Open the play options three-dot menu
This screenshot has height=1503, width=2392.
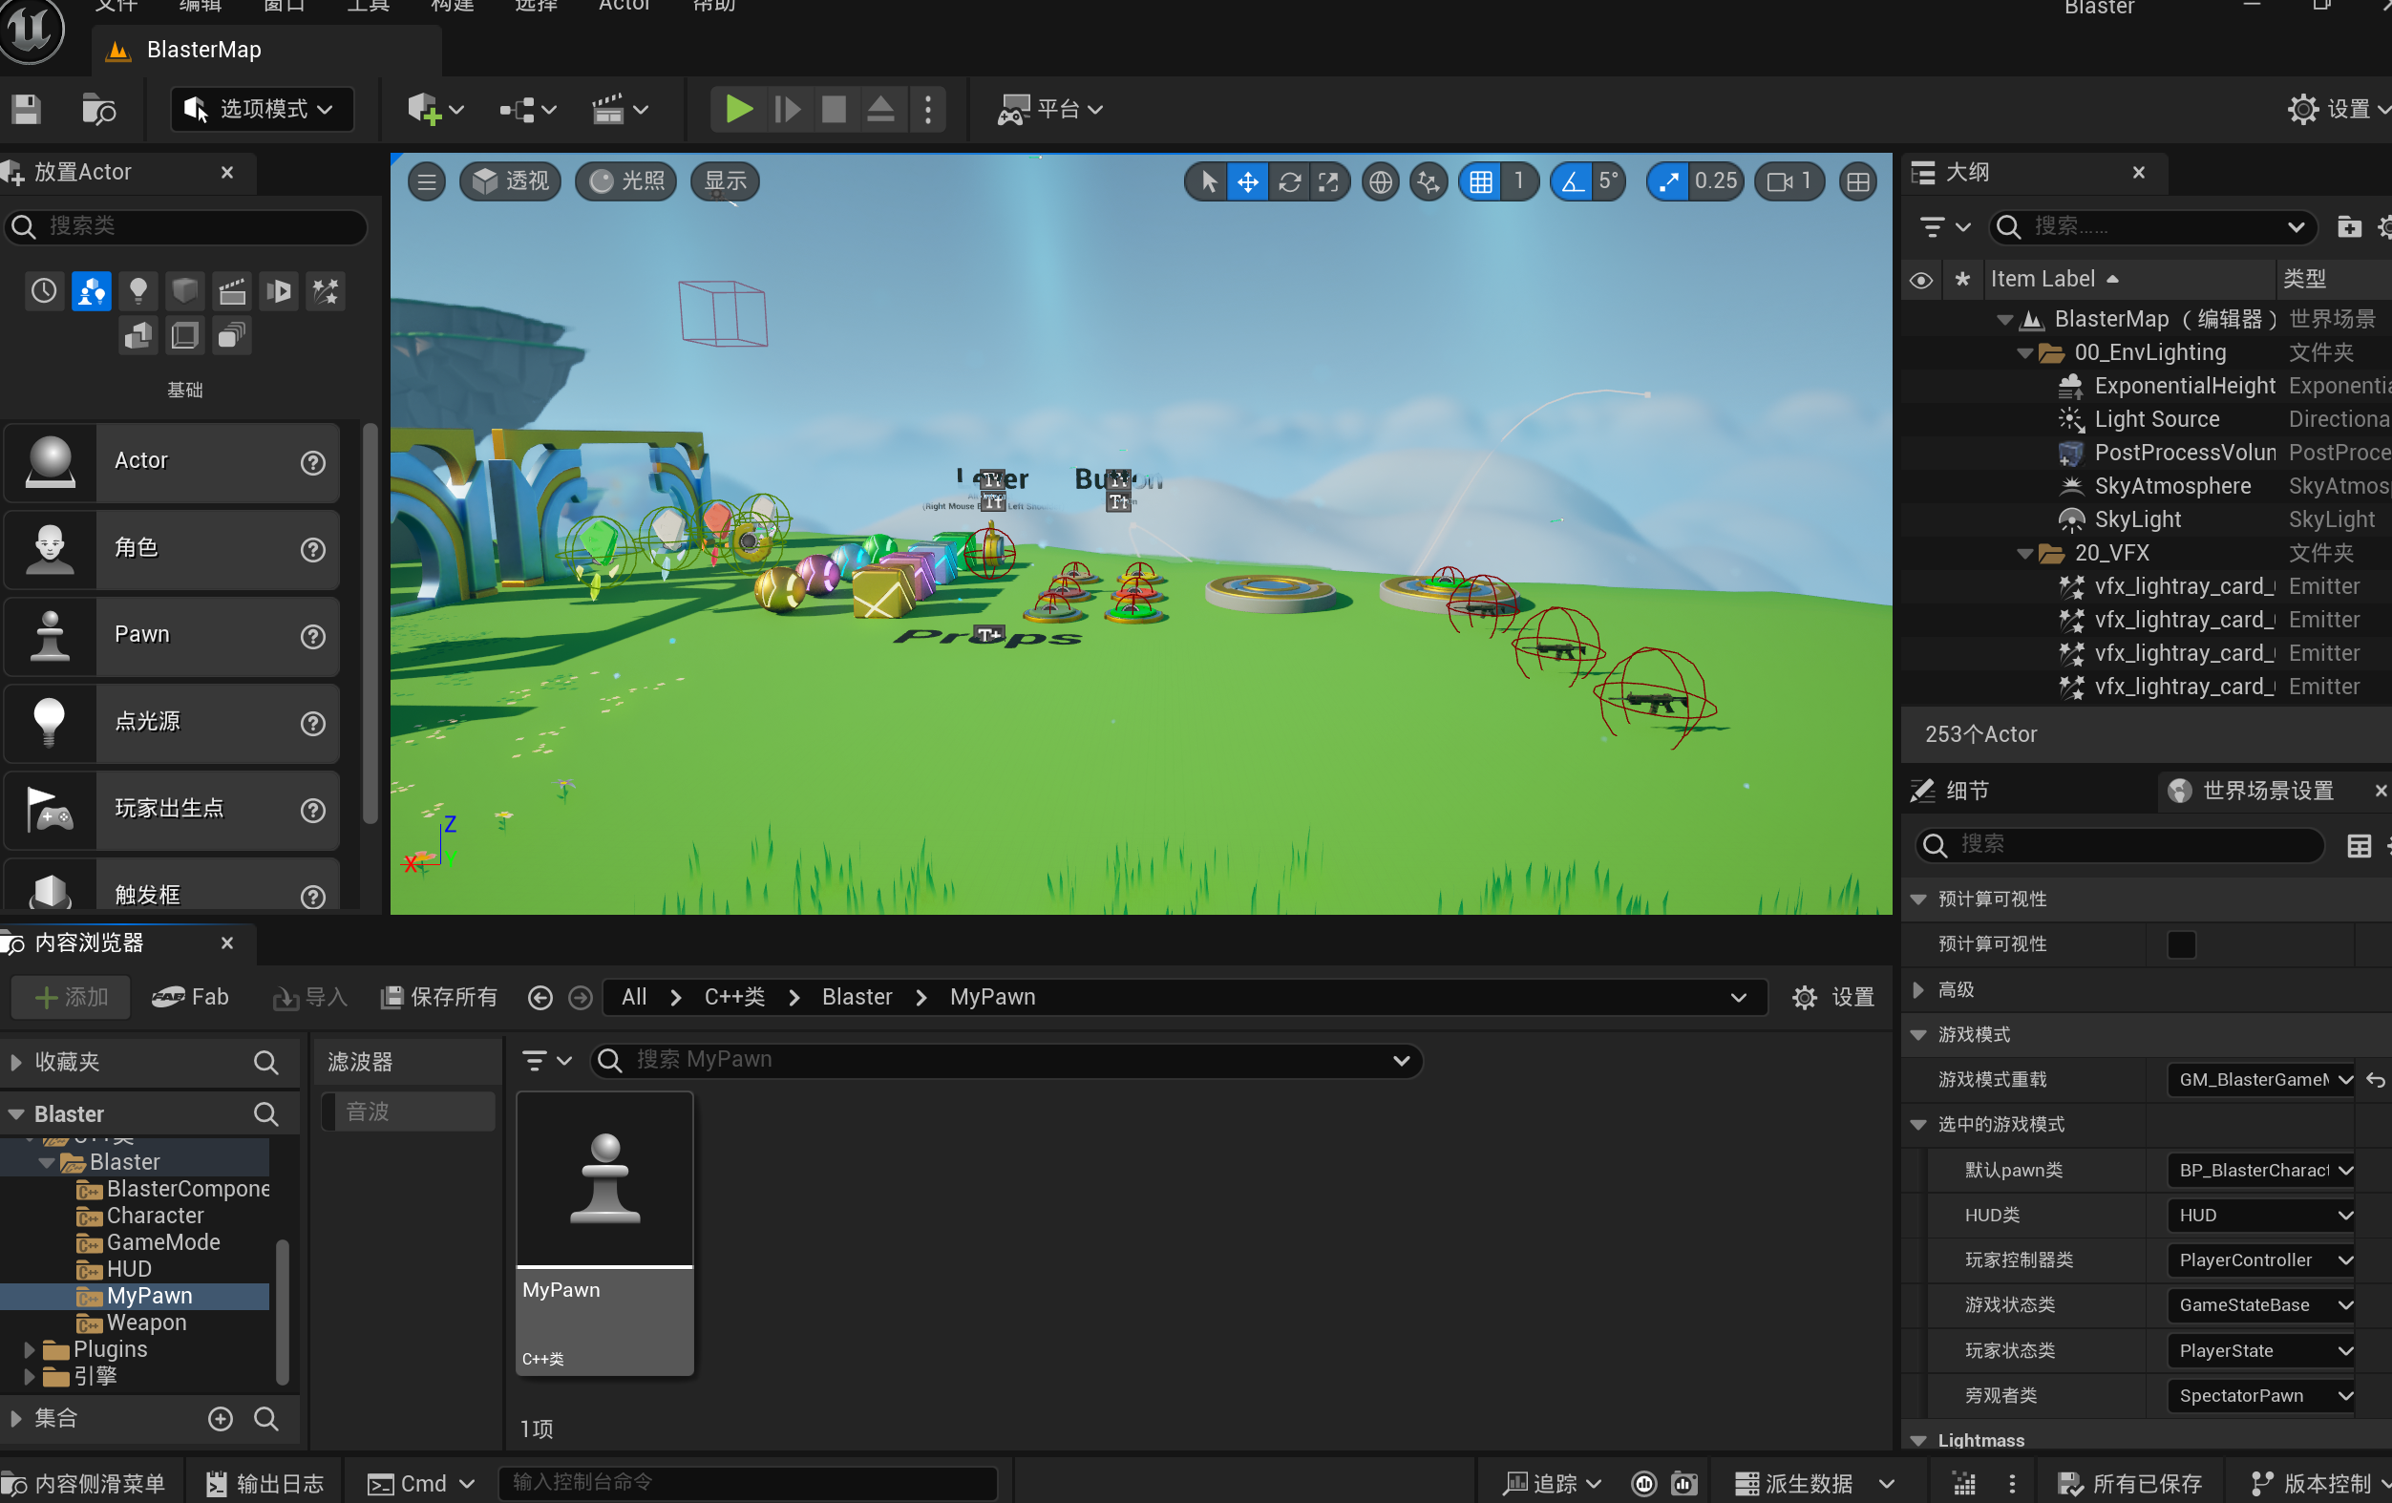(928, 109)
